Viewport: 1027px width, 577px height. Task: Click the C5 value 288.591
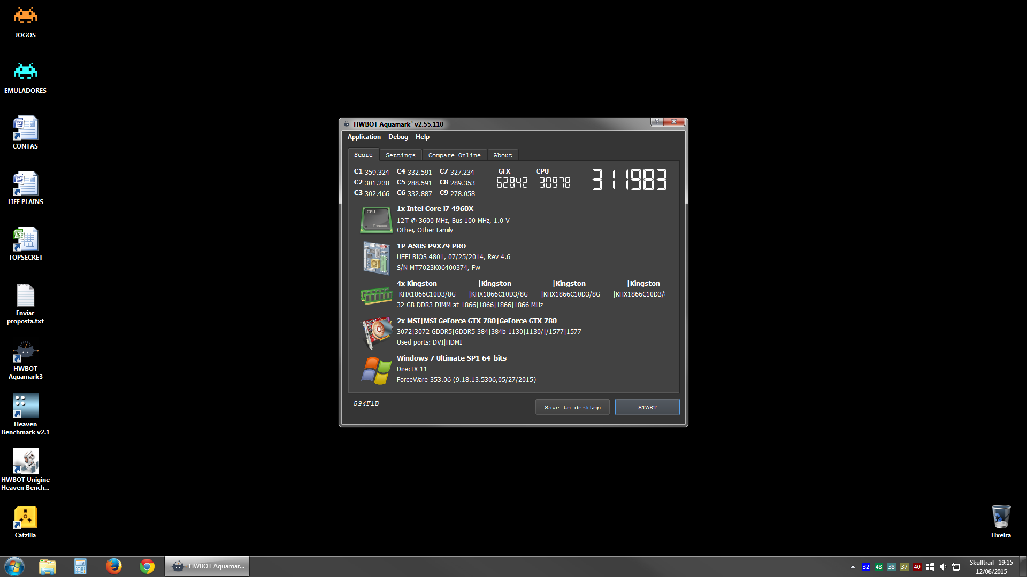pos(419,183)
